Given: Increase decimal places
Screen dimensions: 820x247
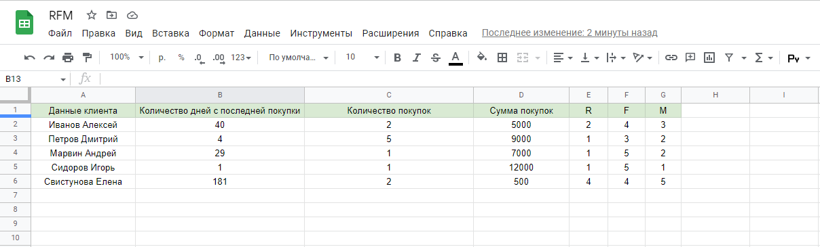Looking at the screenshot, I should [x=218, y=58].
